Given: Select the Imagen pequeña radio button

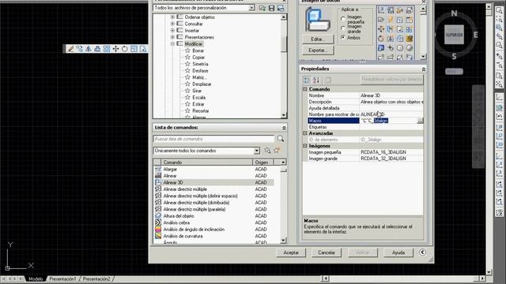Looking at the screenshot, I should (x=343, y=19).
